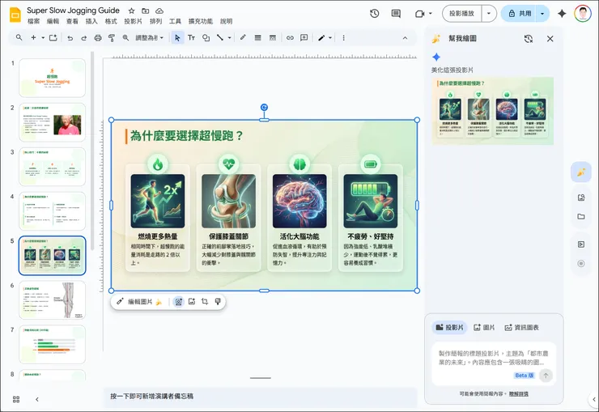The width and height of the screenshot is (599, 412).
Task: Collapse the filmstrip with left chevron
Action: point(37,399)
